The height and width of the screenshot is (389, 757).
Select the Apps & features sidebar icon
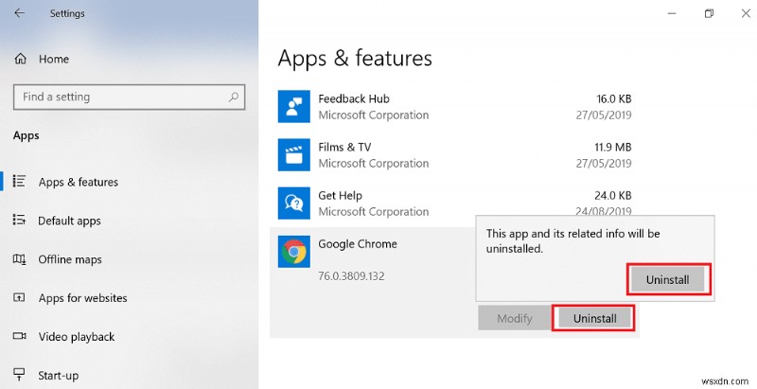click(19, 182)
